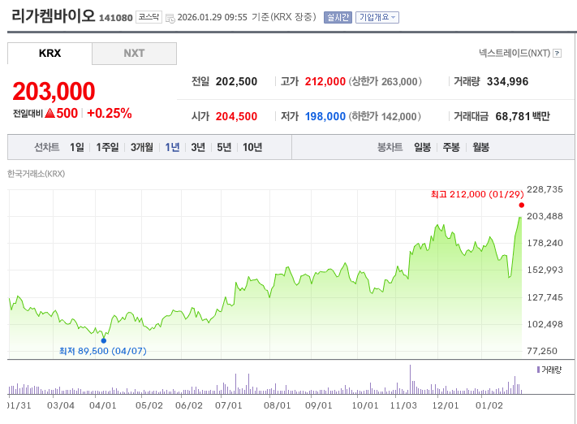Click the 상한가 263,000 text

[x=385, y=81]
